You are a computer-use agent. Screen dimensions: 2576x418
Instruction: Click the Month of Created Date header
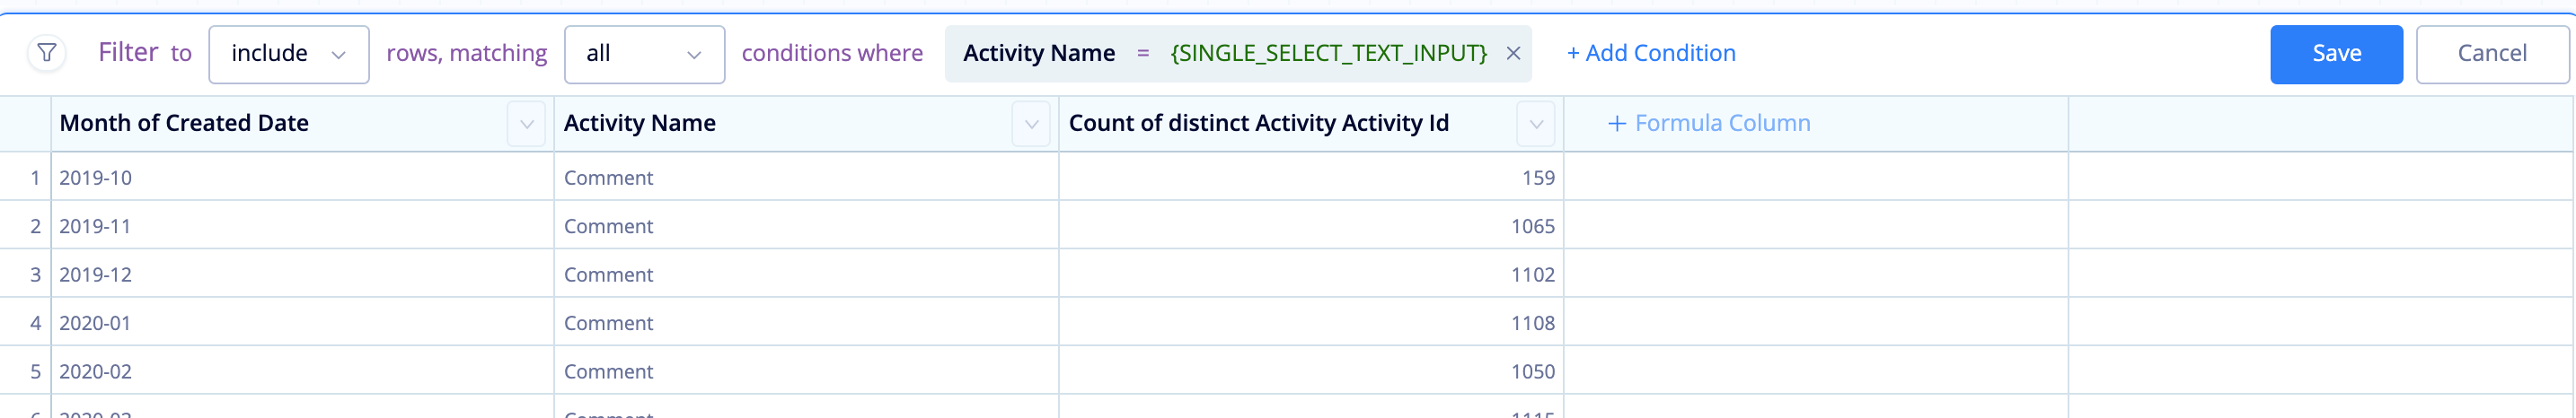click(x=184, y=124)
